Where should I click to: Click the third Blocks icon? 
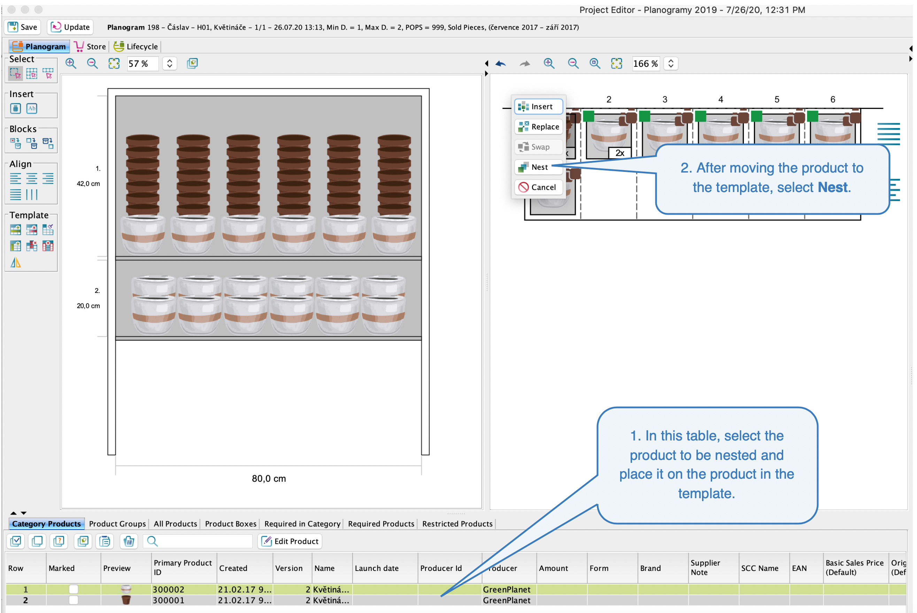[x=48, y=143]
